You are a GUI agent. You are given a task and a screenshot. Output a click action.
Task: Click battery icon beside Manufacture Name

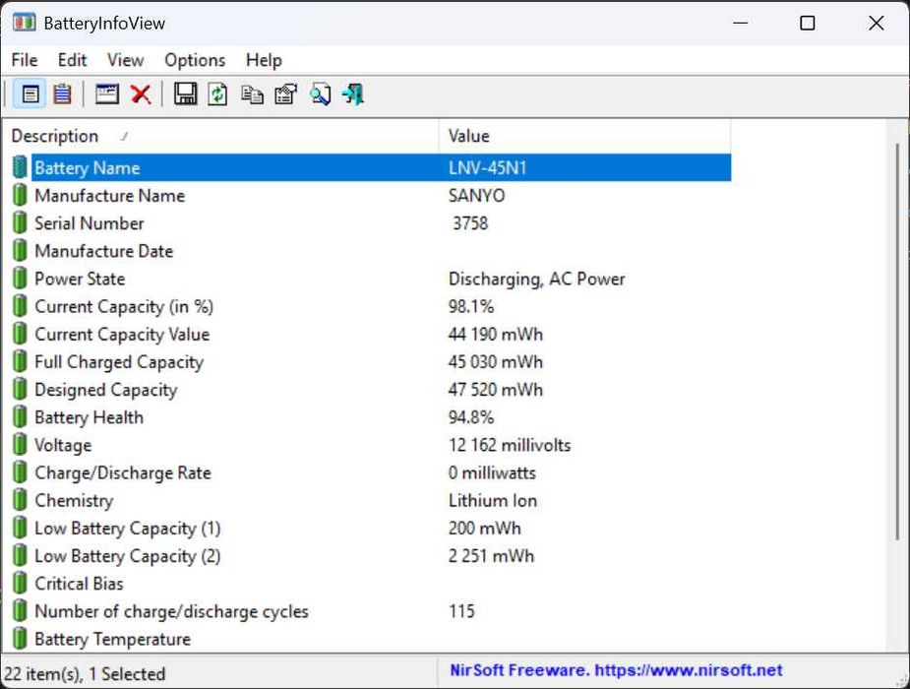[x=20, y=195]
